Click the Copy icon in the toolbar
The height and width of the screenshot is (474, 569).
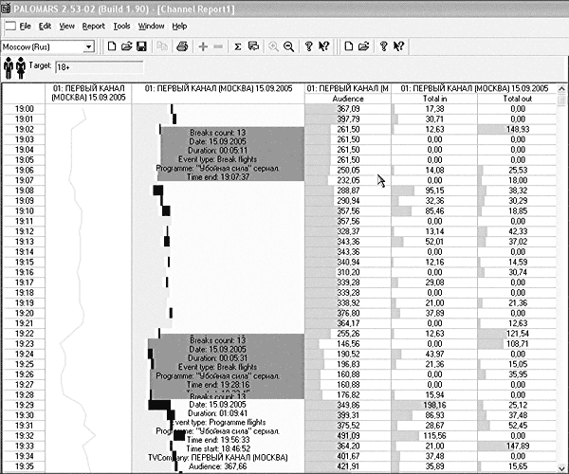162,46
